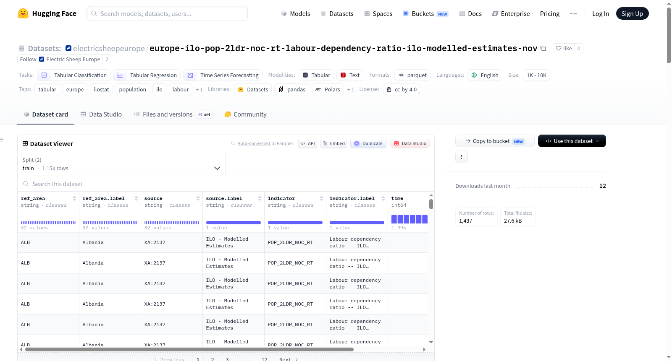Open the electricsheepeurope owner link
This screenshot has width=672, height=361.
(x=109, y=48)
